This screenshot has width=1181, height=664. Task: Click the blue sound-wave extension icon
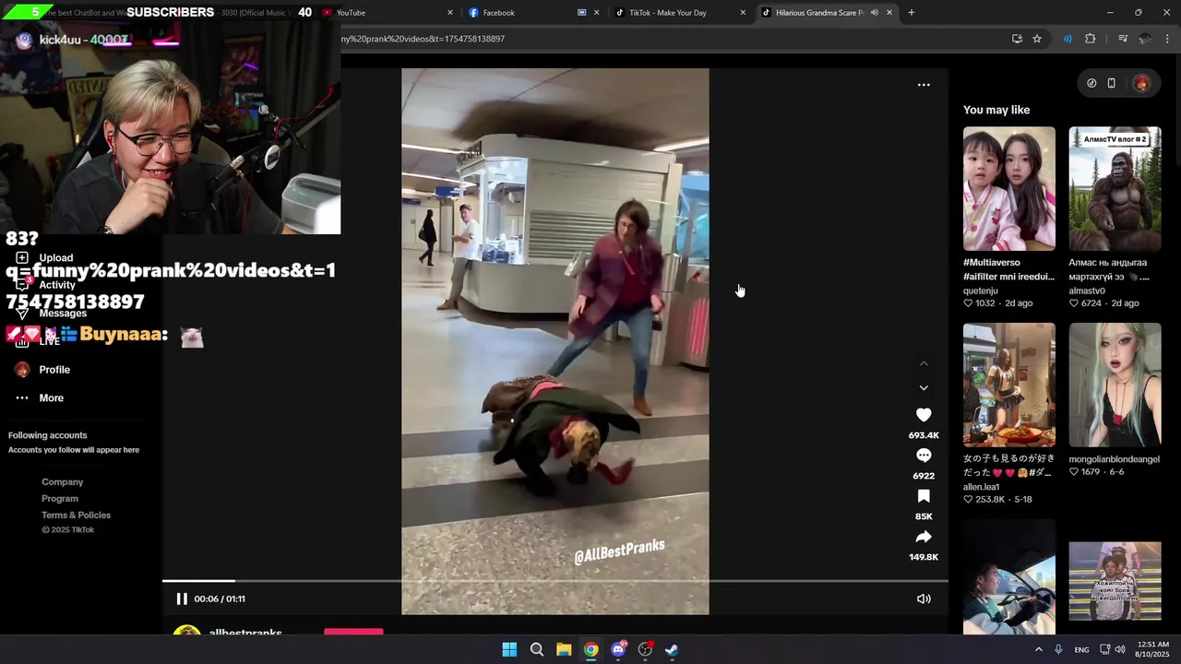click(x=1068, y=39)
